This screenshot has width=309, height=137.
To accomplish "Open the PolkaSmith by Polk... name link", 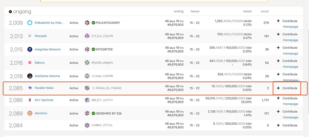I will pos(49,23).
